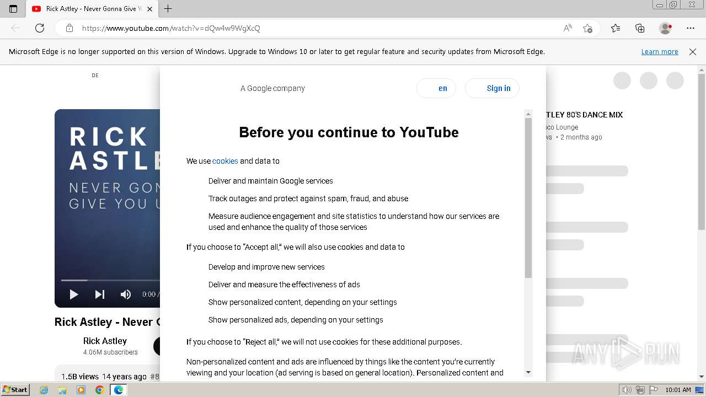Open the Learn more link
Viewport: 706px width, 397px height.
click(x=660, y=52)
